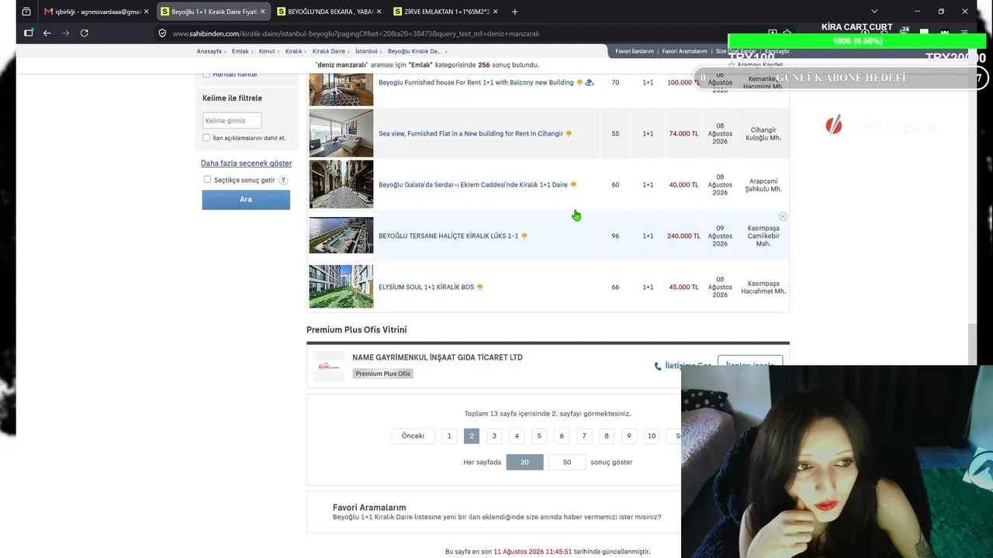993x558 pixels.
Task: Go to results page 1
Action: point(449,436)
